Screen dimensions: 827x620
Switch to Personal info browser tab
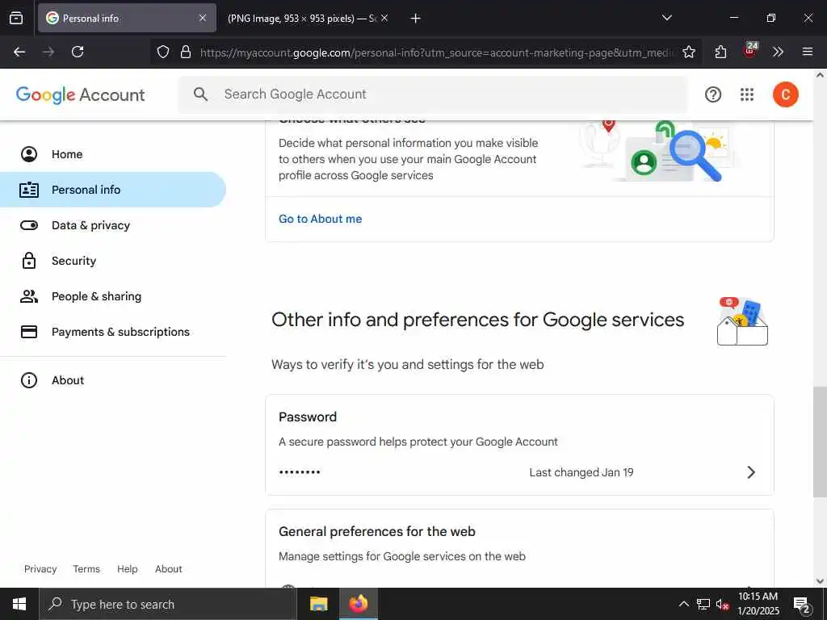127,18
